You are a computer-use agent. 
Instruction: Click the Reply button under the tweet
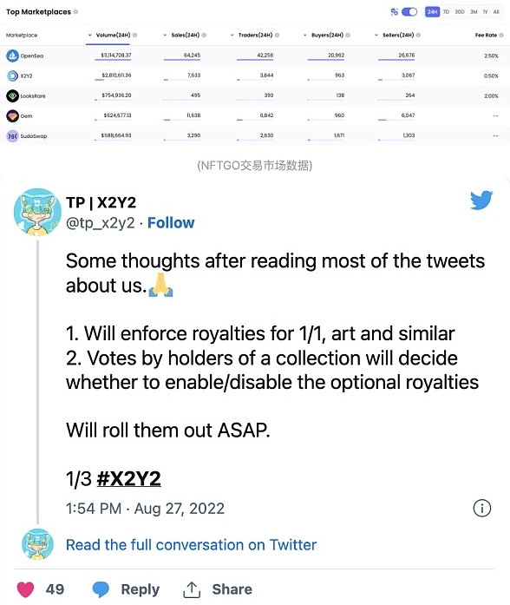pyautogui.click(x=126, y=589)
